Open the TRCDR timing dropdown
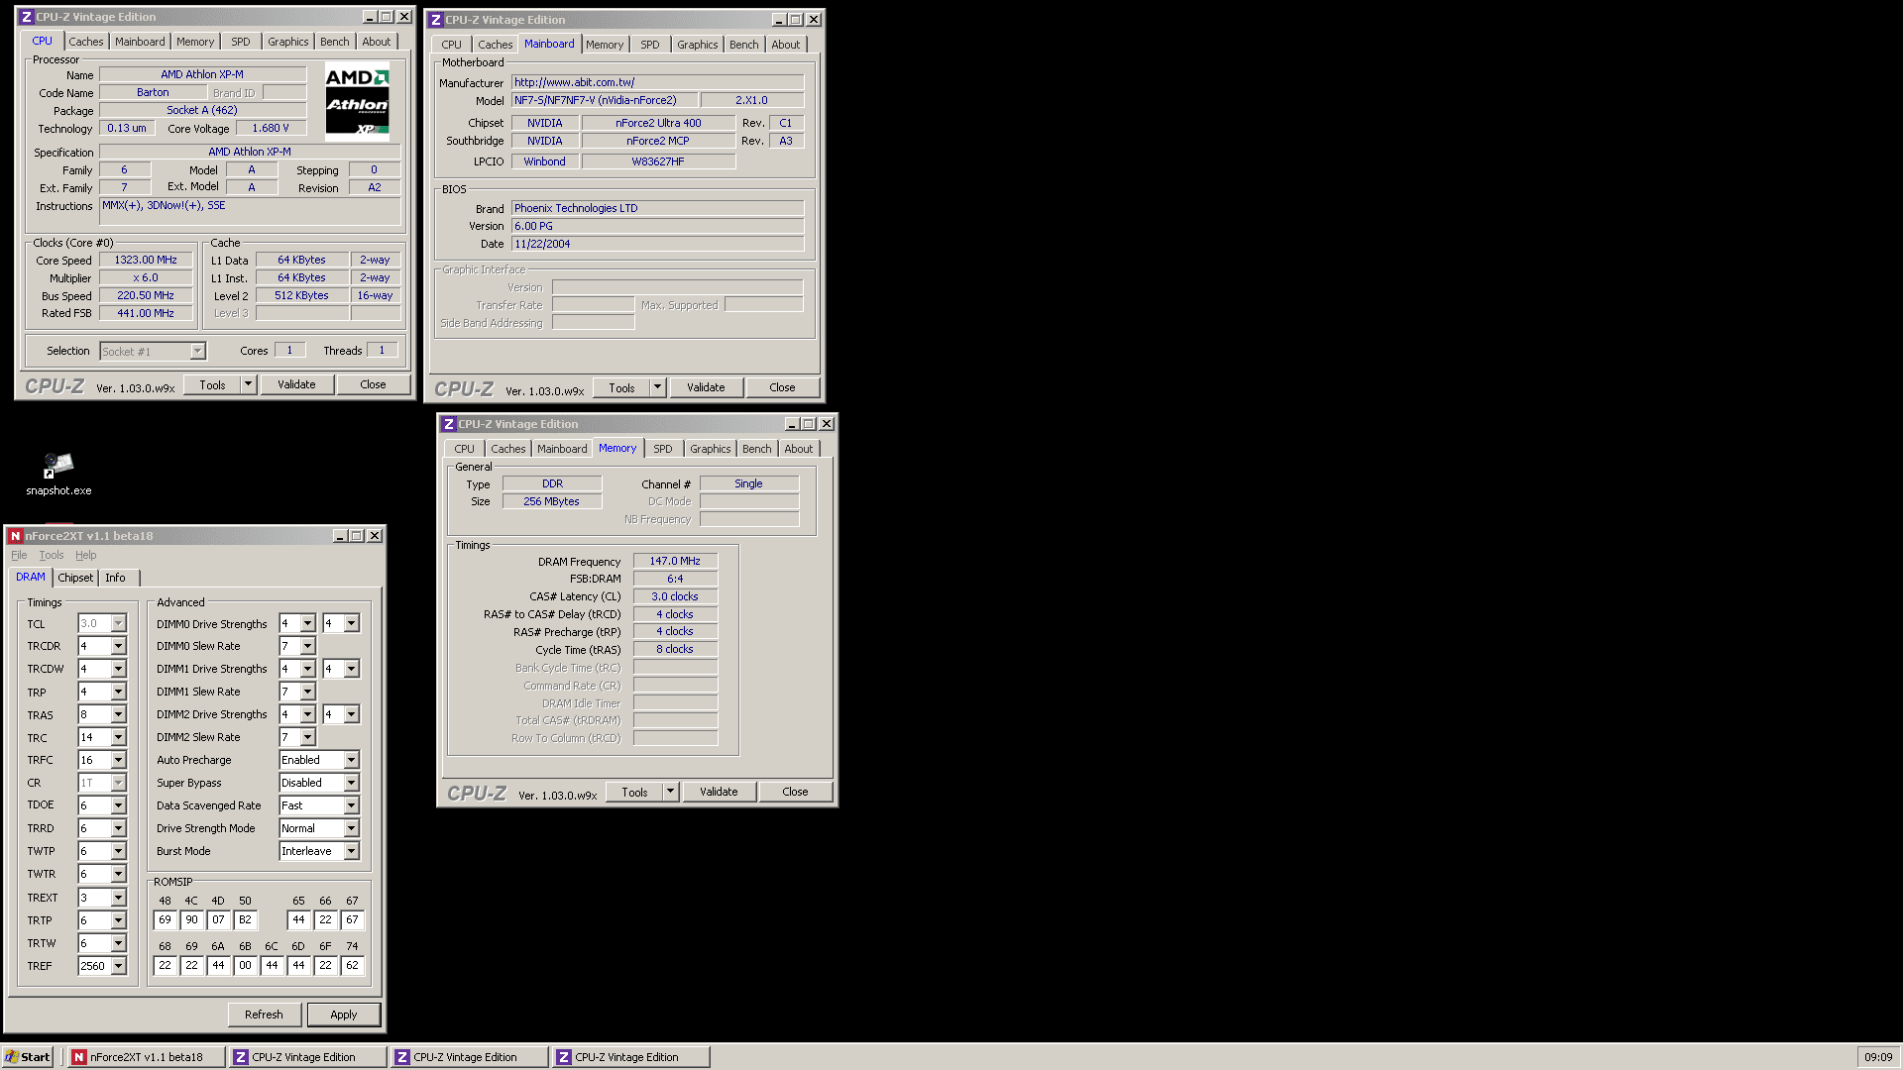The height and width of the screenshot is (1070, 1903). tap(118, 646)
